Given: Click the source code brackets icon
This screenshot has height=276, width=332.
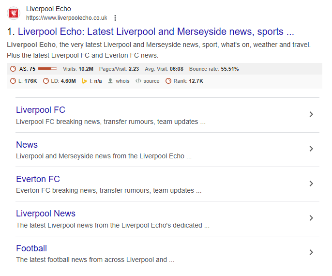Looking at the screenshot, I should click(138, 81).
